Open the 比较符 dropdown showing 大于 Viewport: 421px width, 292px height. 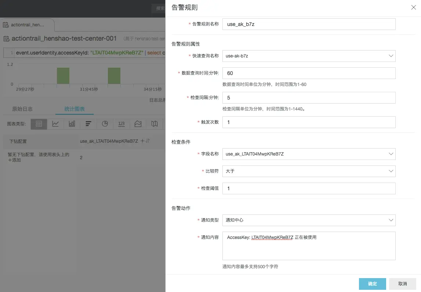[x=309, y=171]
